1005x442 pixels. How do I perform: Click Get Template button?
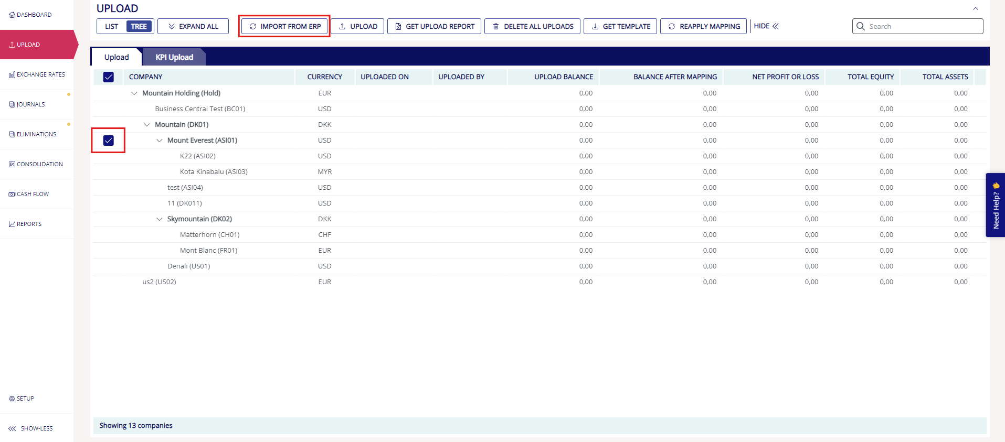pos(620,26)
